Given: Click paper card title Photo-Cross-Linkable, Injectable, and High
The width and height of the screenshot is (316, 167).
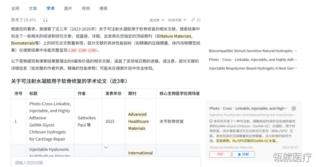Looking at the screenshot, I should (248, 109).
